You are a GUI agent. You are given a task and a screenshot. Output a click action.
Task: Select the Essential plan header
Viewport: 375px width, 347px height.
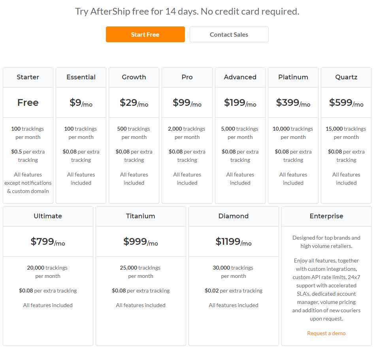click(x=81, y=77)
